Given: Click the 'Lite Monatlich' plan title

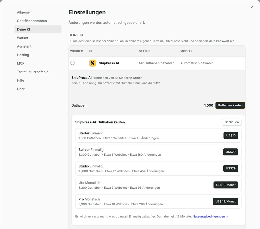Looking at the screenshot, I should tap(89, 183).
